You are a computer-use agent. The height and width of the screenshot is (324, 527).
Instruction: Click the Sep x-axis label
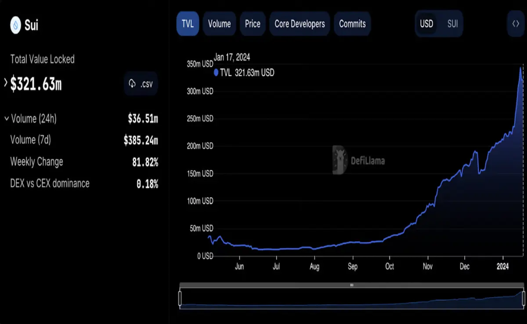click(352, 266)
